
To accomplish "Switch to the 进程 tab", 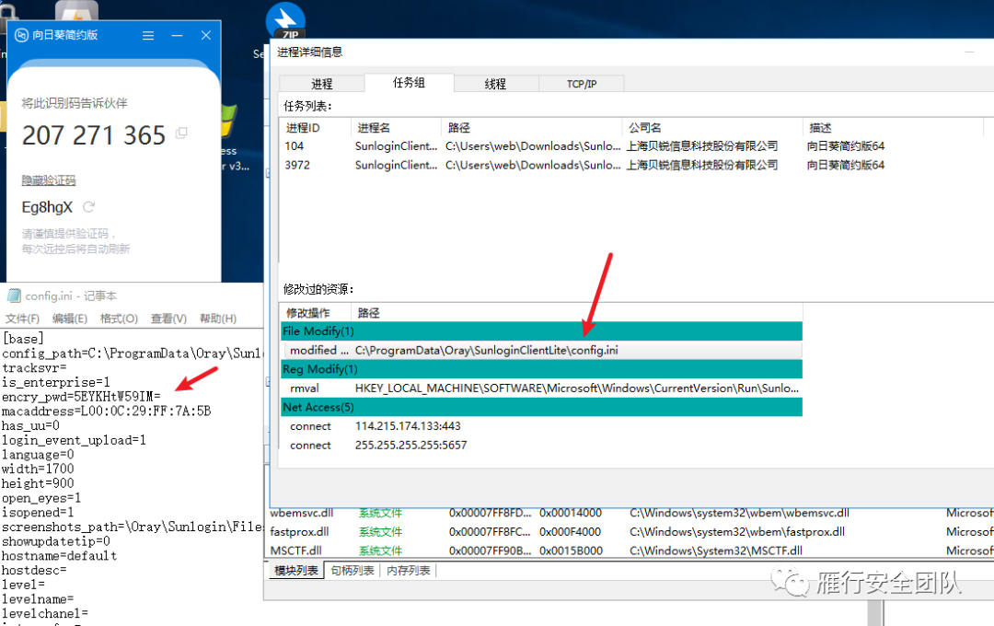I will pos(322,84).
